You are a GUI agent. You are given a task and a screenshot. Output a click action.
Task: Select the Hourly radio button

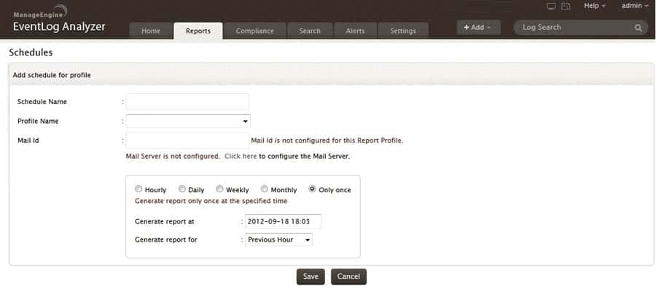point(138,189)
